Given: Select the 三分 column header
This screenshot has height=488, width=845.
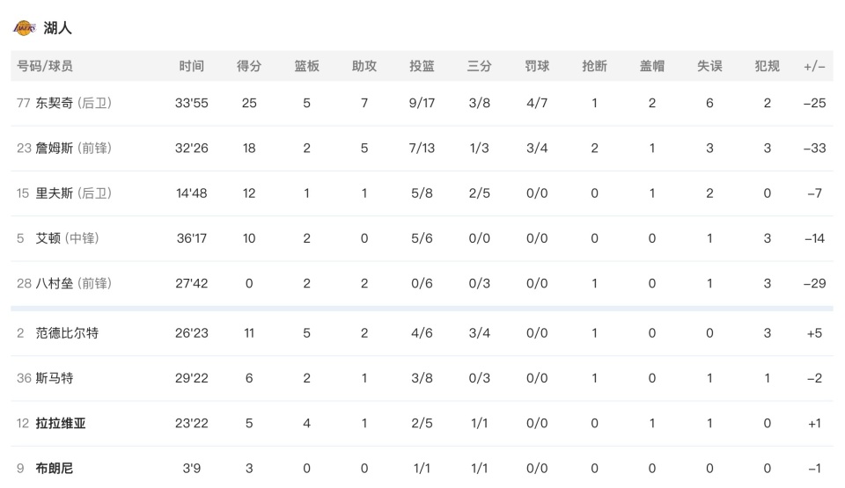Looking at the screenshot, I should point(479,66).
